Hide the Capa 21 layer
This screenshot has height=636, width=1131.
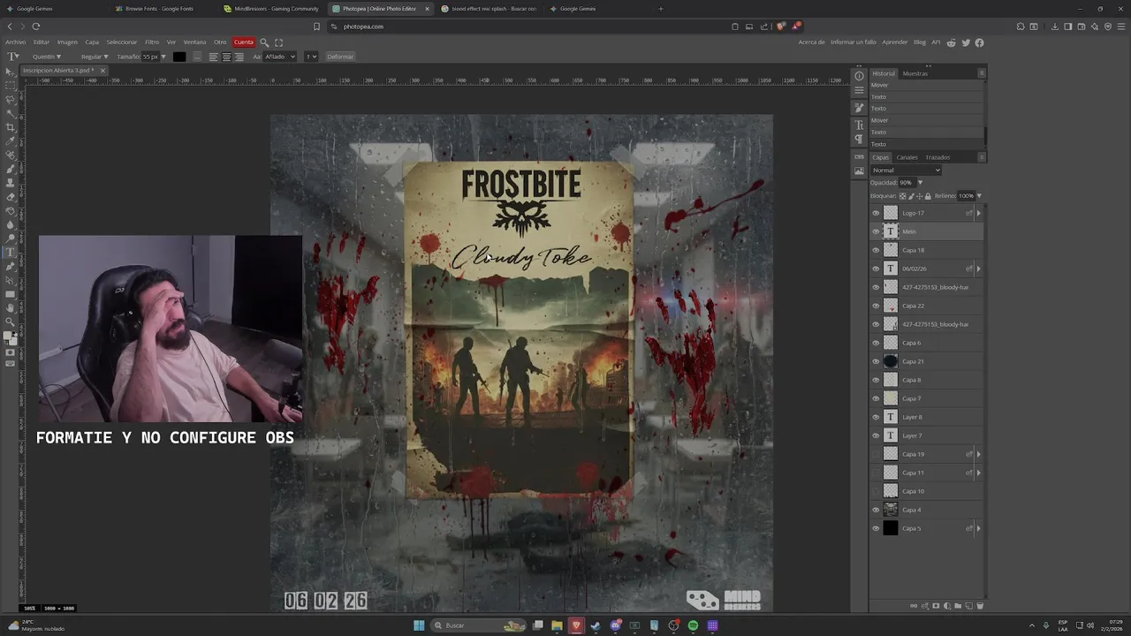(x=876, y=361)
